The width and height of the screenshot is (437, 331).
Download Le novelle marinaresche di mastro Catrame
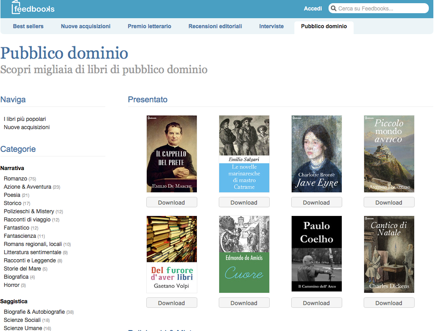coord(244,202)
